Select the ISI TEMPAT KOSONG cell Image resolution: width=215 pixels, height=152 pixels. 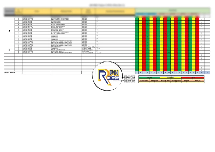point(88,50)
